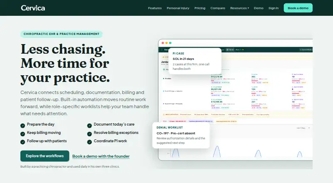
Task: Click the check icon beside Follow up with patients
Action: [23, 142]
